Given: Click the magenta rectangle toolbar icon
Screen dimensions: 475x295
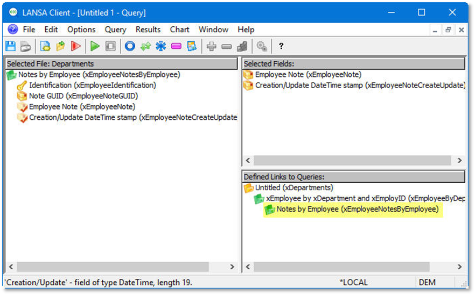Looking at the screenshot, I should tap(176, 46).
